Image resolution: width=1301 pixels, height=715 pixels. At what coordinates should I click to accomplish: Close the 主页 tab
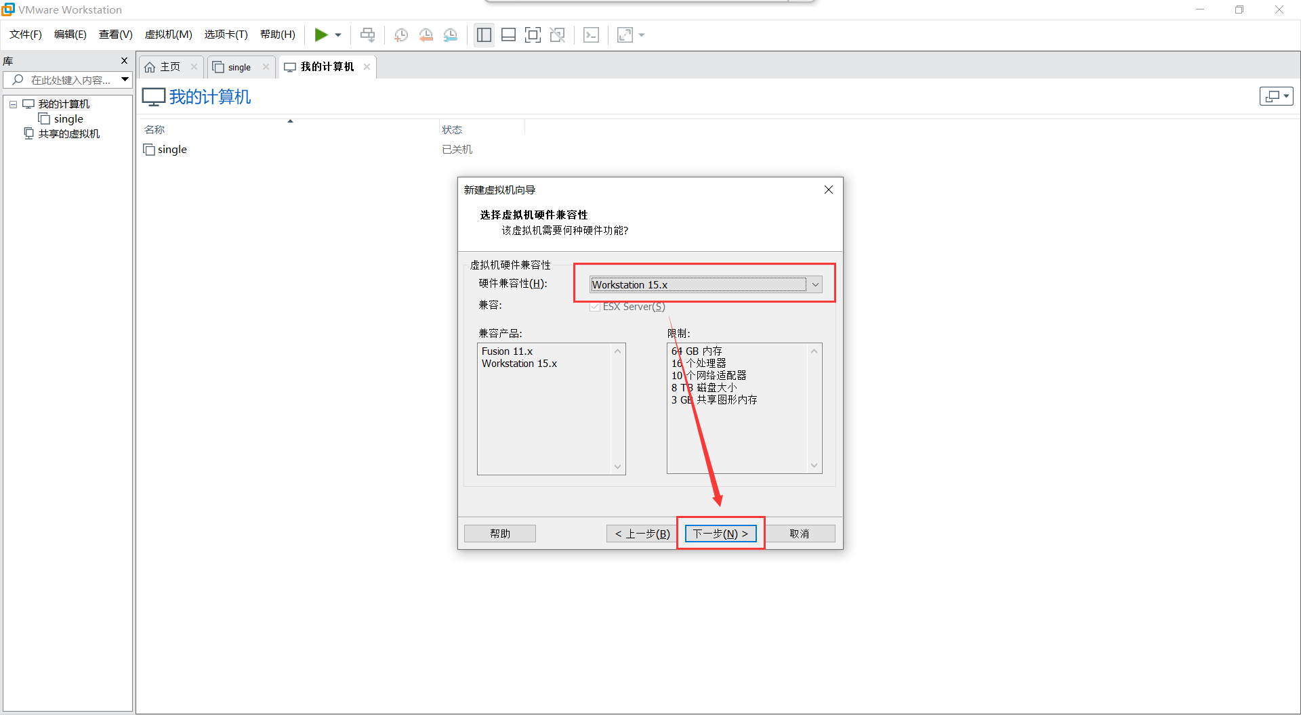coord(194,67)
